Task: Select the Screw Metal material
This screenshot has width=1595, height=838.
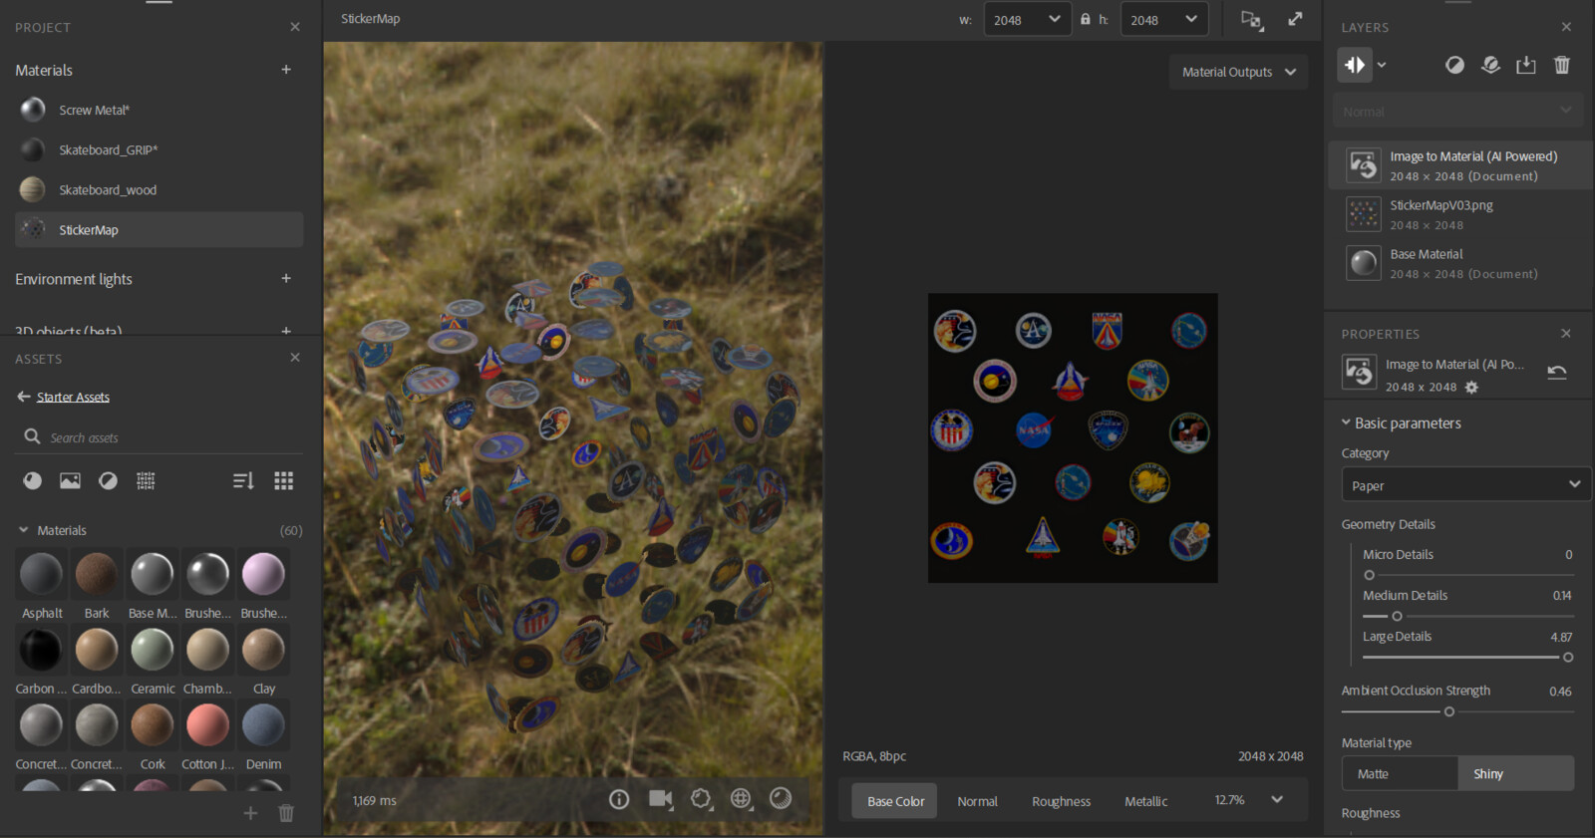Action: tap(159, 110)
